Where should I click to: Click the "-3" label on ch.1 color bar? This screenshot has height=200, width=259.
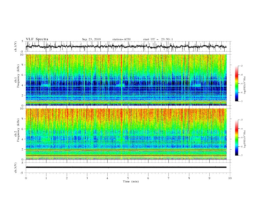[x=241, y=66]
